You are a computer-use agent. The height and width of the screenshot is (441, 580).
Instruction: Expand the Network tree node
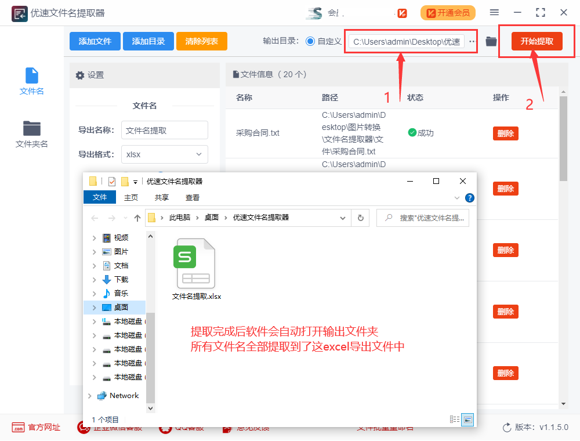coord(89,396)
